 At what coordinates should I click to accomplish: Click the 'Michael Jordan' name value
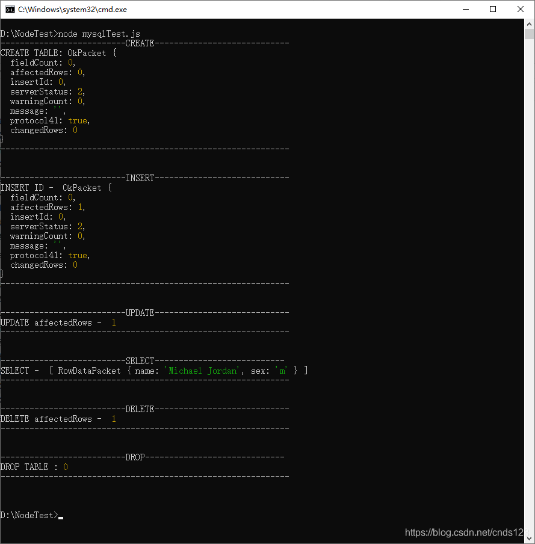coord(202,371)
